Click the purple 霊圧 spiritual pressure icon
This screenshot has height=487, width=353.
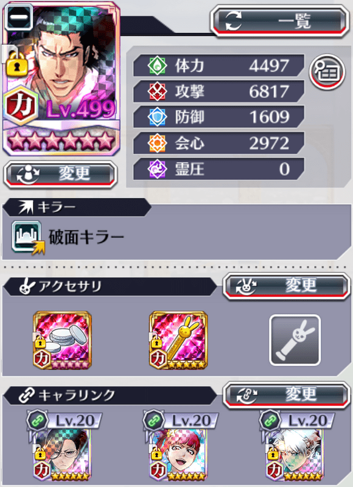(x=157, y=169)
